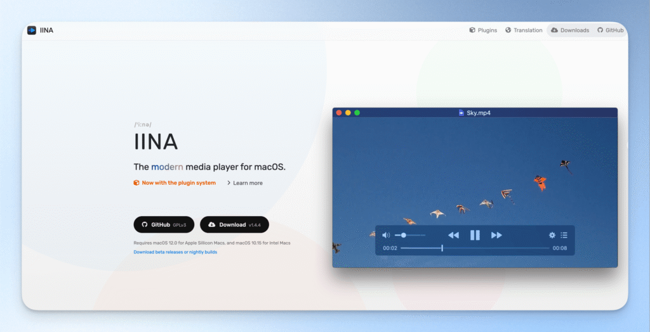Open the GitHub nav item in header
This screenshot has width=650, height=332.
pos(610,30)
